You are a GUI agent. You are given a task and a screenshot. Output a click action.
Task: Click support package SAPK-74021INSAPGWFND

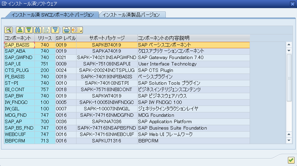pyautogui.click(x=107, y=58)
